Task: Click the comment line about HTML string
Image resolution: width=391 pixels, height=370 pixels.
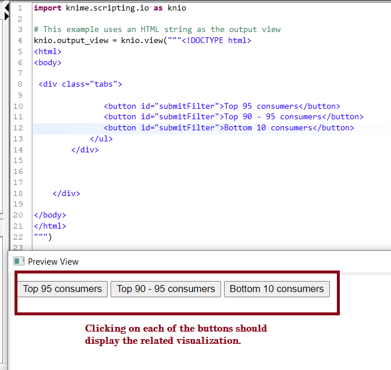Action: tap(157, 30)
